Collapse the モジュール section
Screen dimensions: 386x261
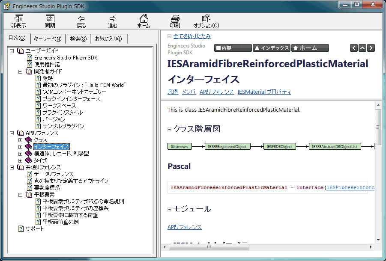coord(169,209)
